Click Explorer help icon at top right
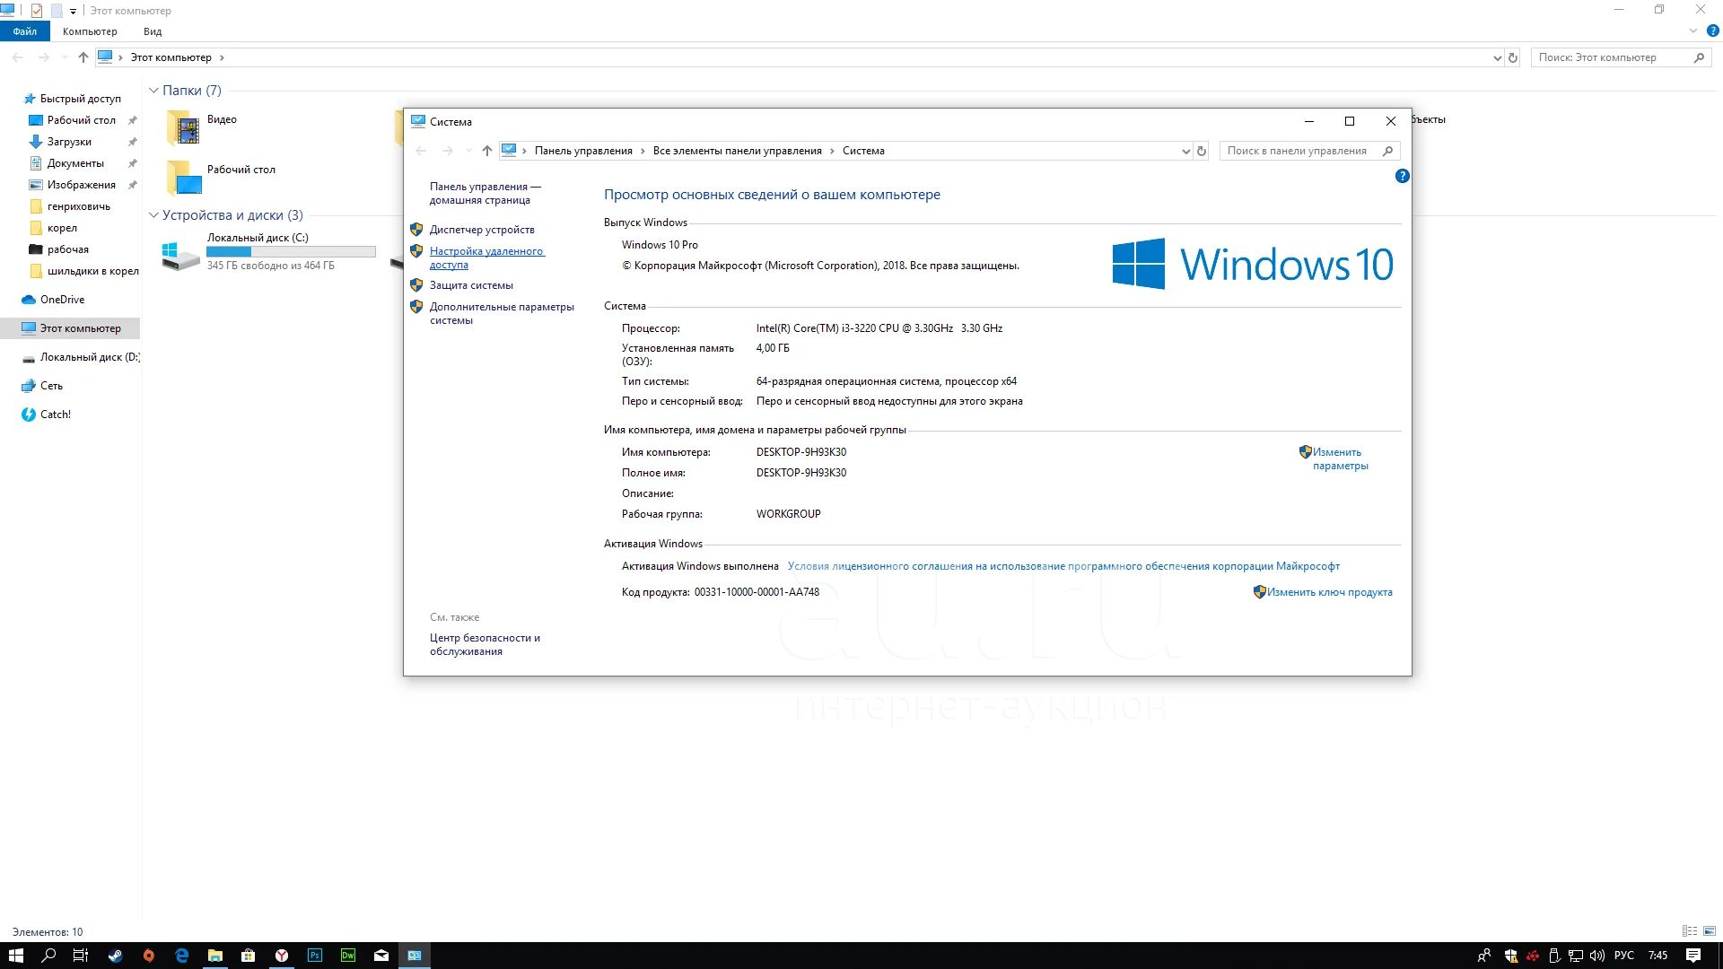Screen dimensions: 1723x969 click(1712, 31)
